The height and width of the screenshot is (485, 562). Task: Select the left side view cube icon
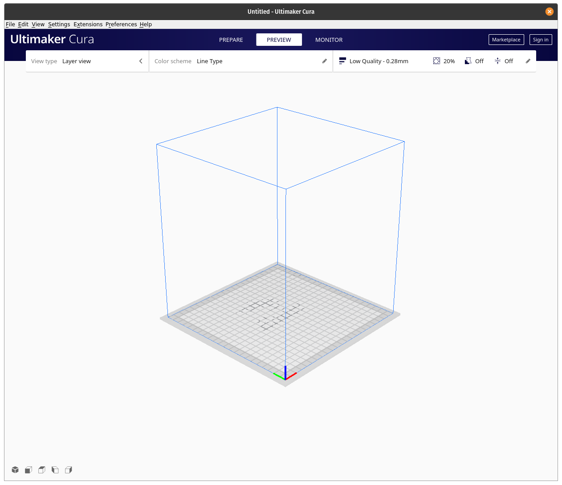pos(55,470)
